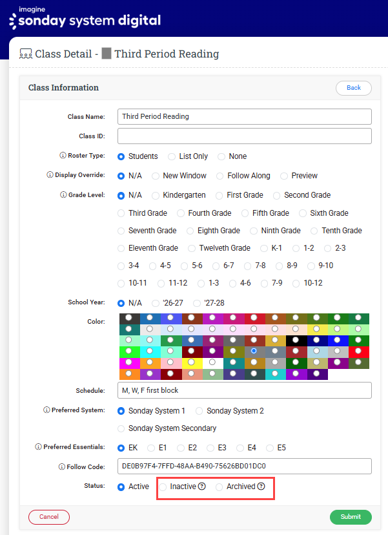Click the Class Detail group icon
Screen dimensions: 388x535
(x=26, y=54)
